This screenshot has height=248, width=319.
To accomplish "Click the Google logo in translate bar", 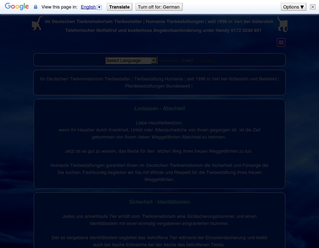I will (x=17, y=6).
